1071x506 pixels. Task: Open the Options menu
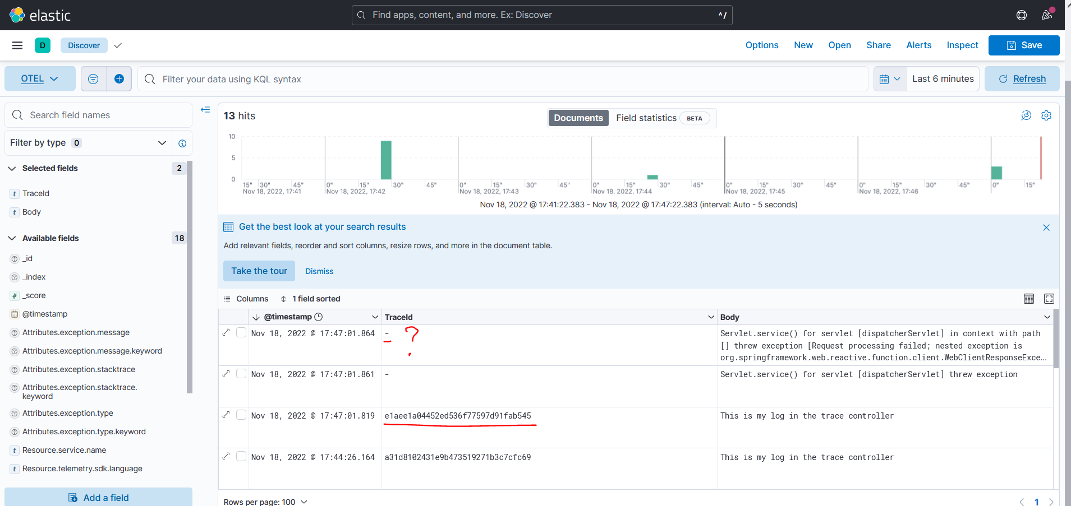(x=762, y=45)
